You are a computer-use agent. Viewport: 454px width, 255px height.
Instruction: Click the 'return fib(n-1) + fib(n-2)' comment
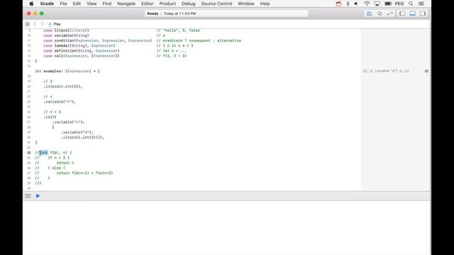pos(84,173)
